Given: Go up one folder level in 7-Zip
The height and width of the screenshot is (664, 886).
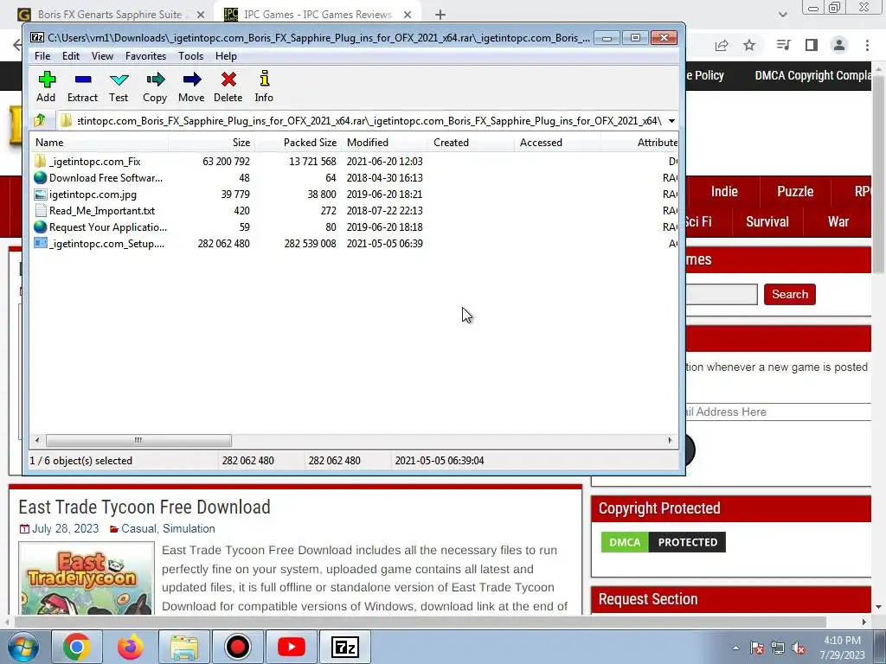Looking at the screenshot, I should click(x=40, y=120).
